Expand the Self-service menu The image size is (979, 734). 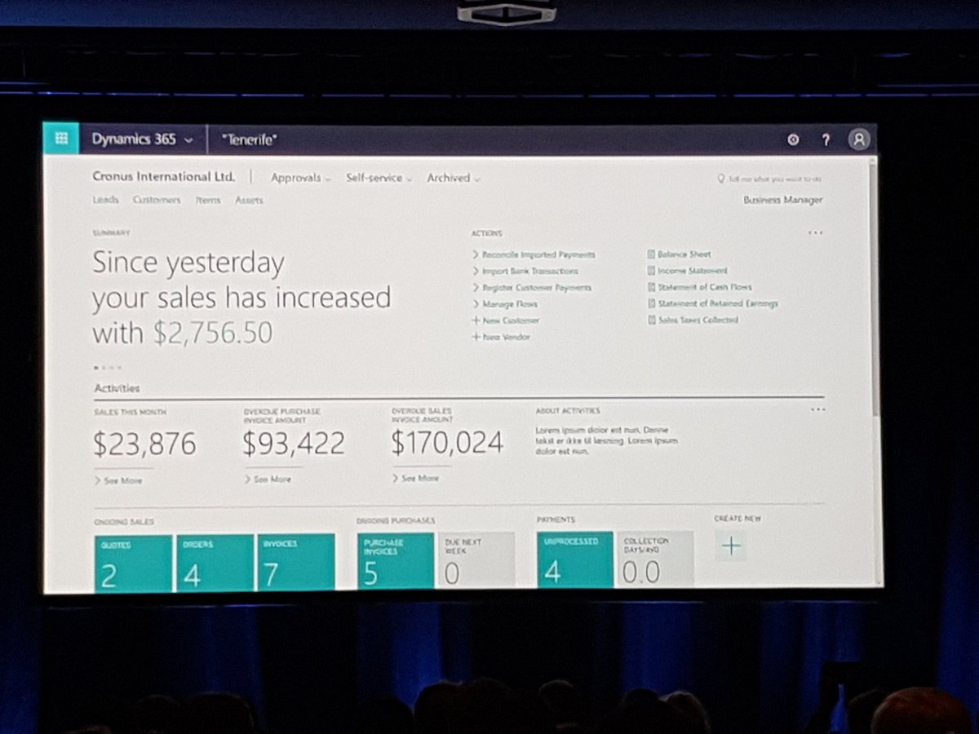[x=379, y=178]
